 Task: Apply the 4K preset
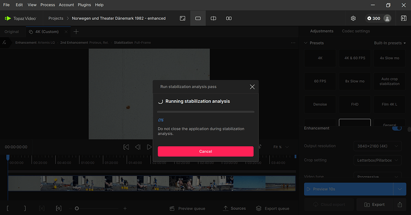[x=320, y=58]
